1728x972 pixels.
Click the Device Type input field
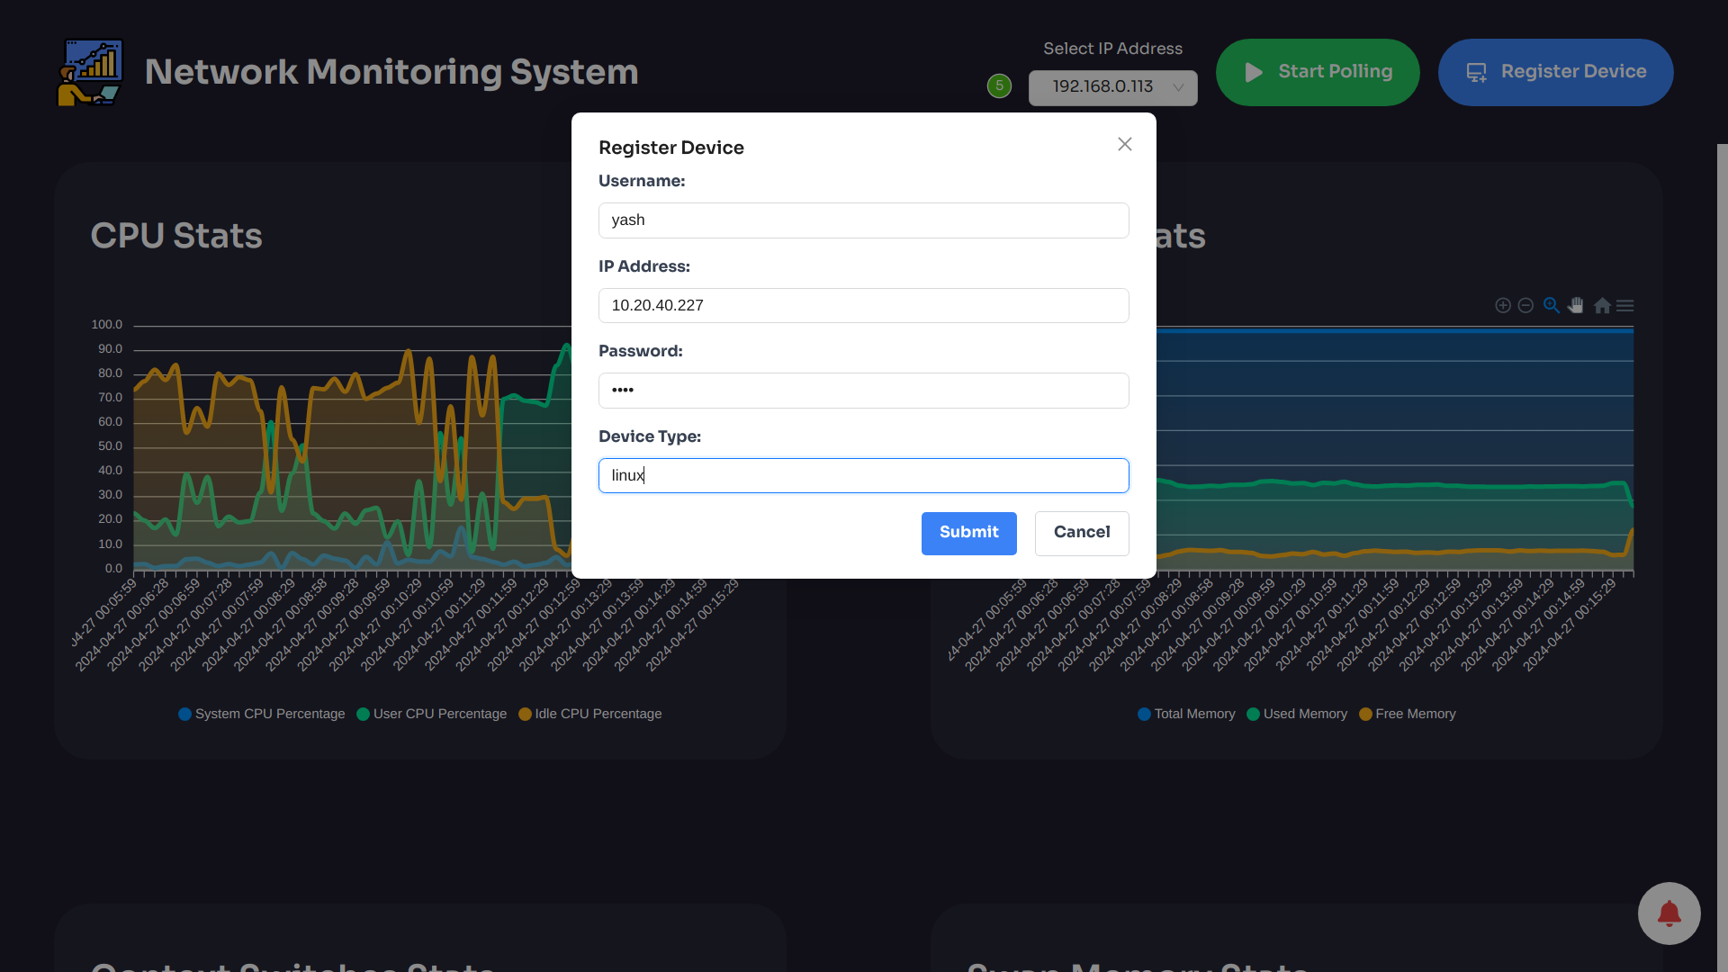pyautogui.click(x=863, y=475)
